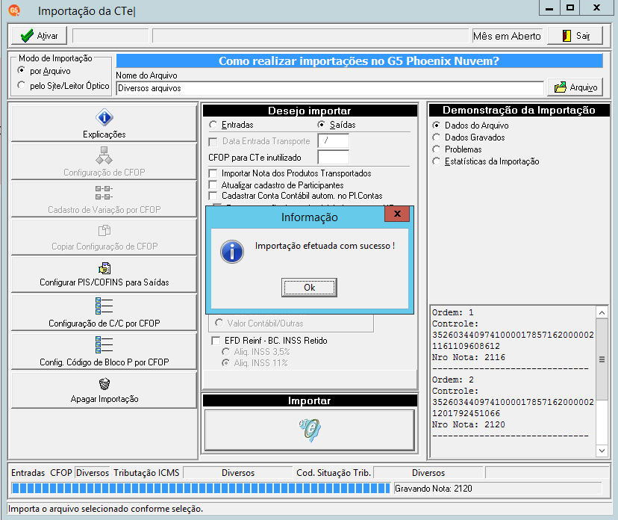Click the Importação efetuada com sucesso message
618x520 pixels.
(x=325, y=246)
